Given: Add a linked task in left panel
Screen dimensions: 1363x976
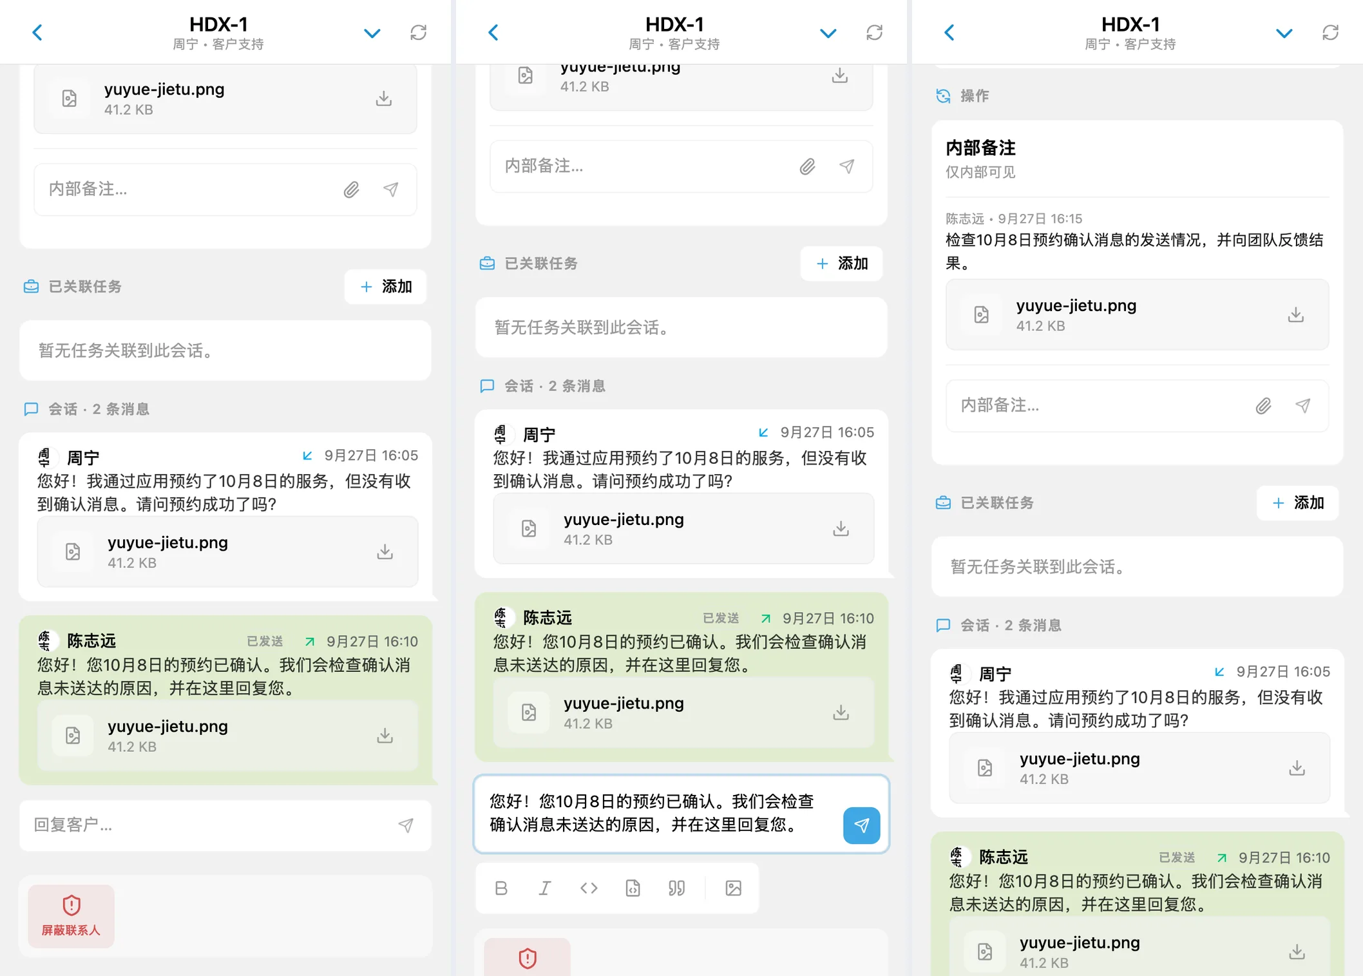Looking at the screenshot, I should [385, 287].
